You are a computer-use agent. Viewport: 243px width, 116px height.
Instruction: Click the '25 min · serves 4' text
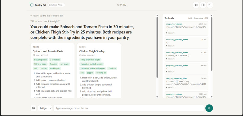pyautogui.click(x=87, y=55)
